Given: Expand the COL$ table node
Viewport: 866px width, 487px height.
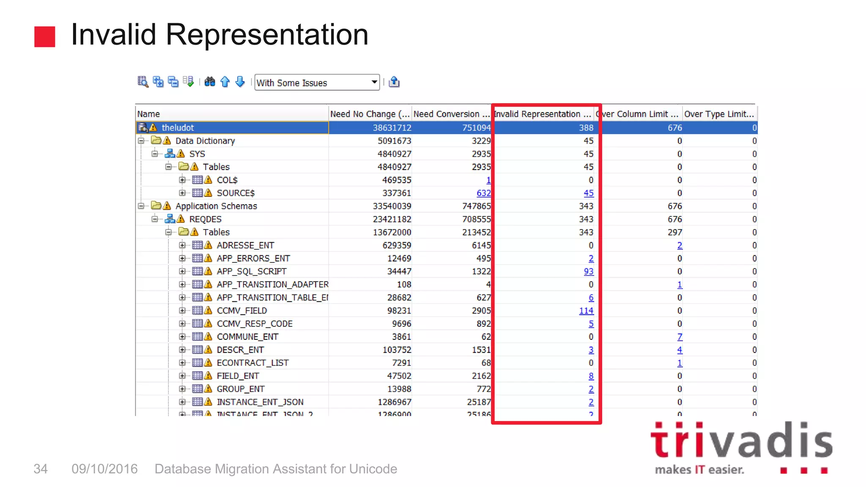Looking at the screenshot, I should (x=182, y=180).
